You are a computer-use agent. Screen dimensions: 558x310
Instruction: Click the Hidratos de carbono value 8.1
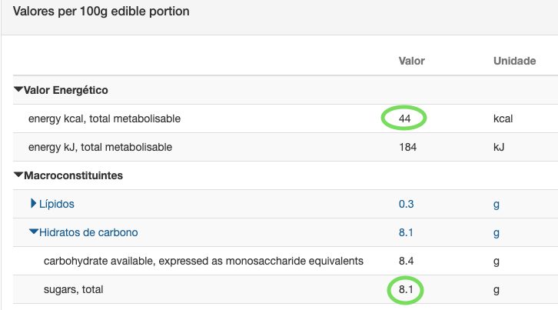406,232
